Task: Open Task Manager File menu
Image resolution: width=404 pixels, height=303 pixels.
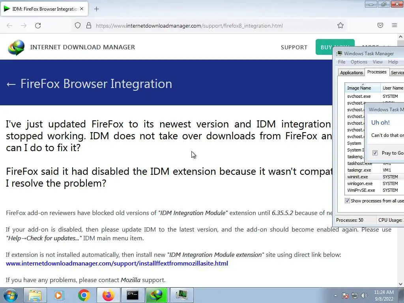Action: pos(342,62)
